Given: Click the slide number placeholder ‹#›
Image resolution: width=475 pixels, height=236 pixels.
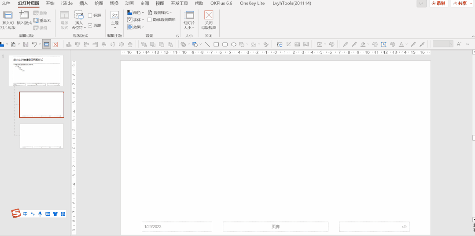Looking at the screenshot, I should click(374, 227).
